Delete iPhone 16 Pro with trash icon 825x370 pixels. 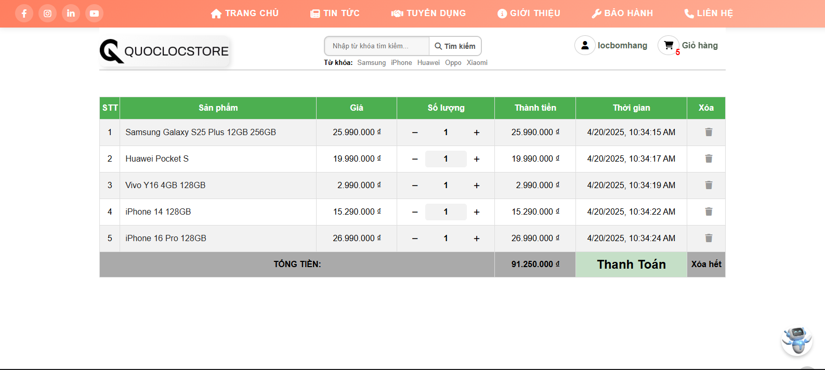(x=709, y=238)
